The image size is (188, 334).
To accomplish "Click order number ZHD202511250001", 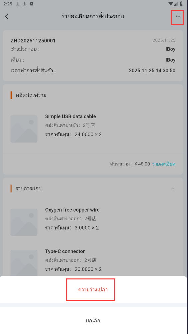I will click(x=33, y=41).
